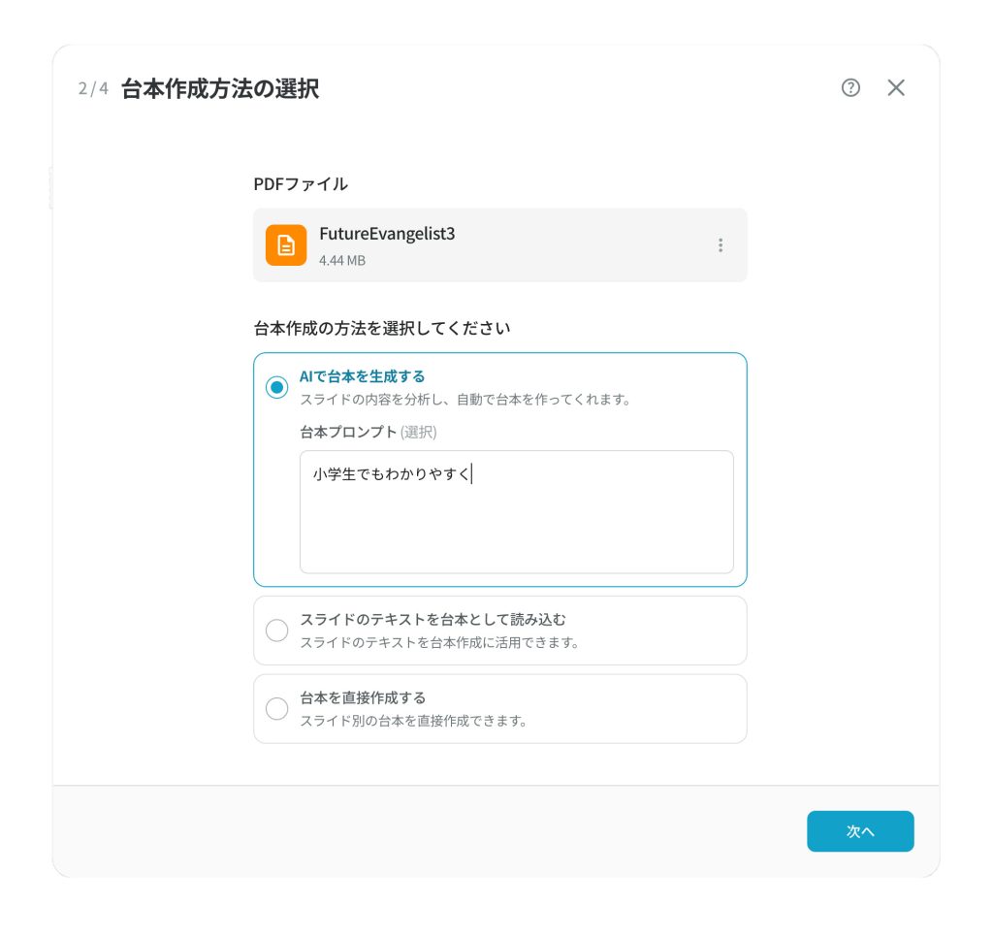The height and width of the screenshot is (939, 993).
Task: Click the existing prompt text 小学生でもわかりやすく
Action: tap(391, 474)
